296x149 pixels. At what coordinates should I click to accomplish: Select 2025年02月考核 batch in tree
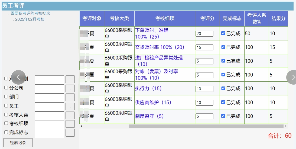30,19
